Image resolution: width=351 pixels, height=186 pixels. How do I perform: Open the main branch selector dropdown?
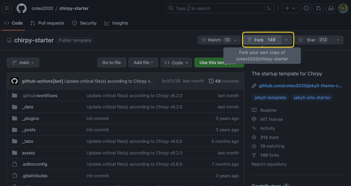23,63
